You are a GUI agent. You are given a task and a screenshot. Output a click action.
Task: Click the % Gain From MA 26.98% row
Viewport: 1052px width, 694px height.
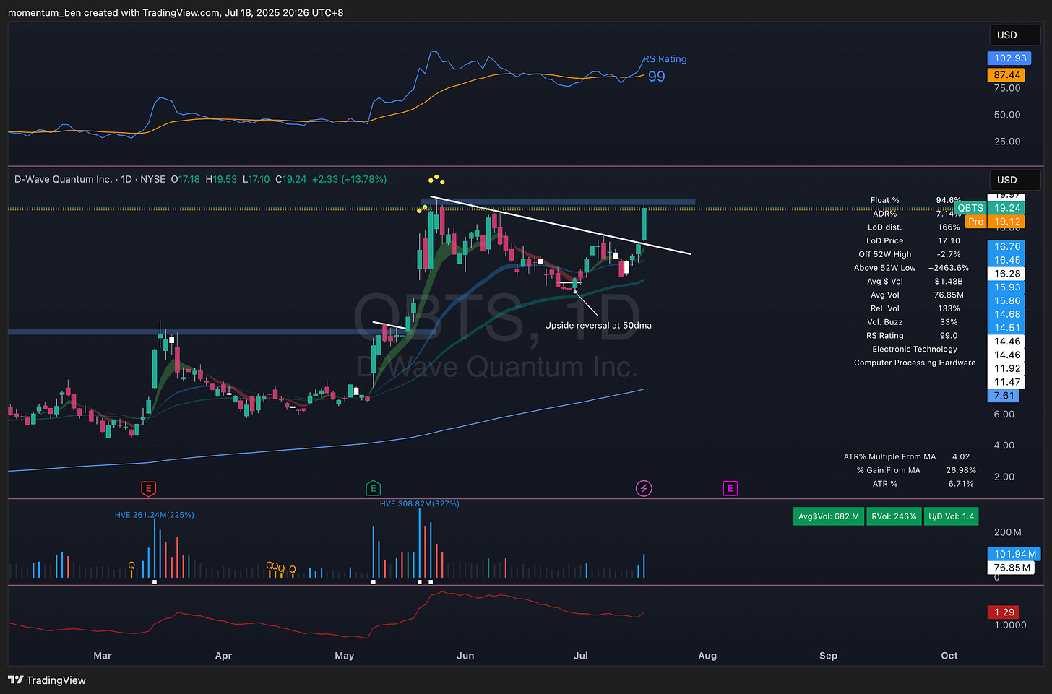click(916, 471)
